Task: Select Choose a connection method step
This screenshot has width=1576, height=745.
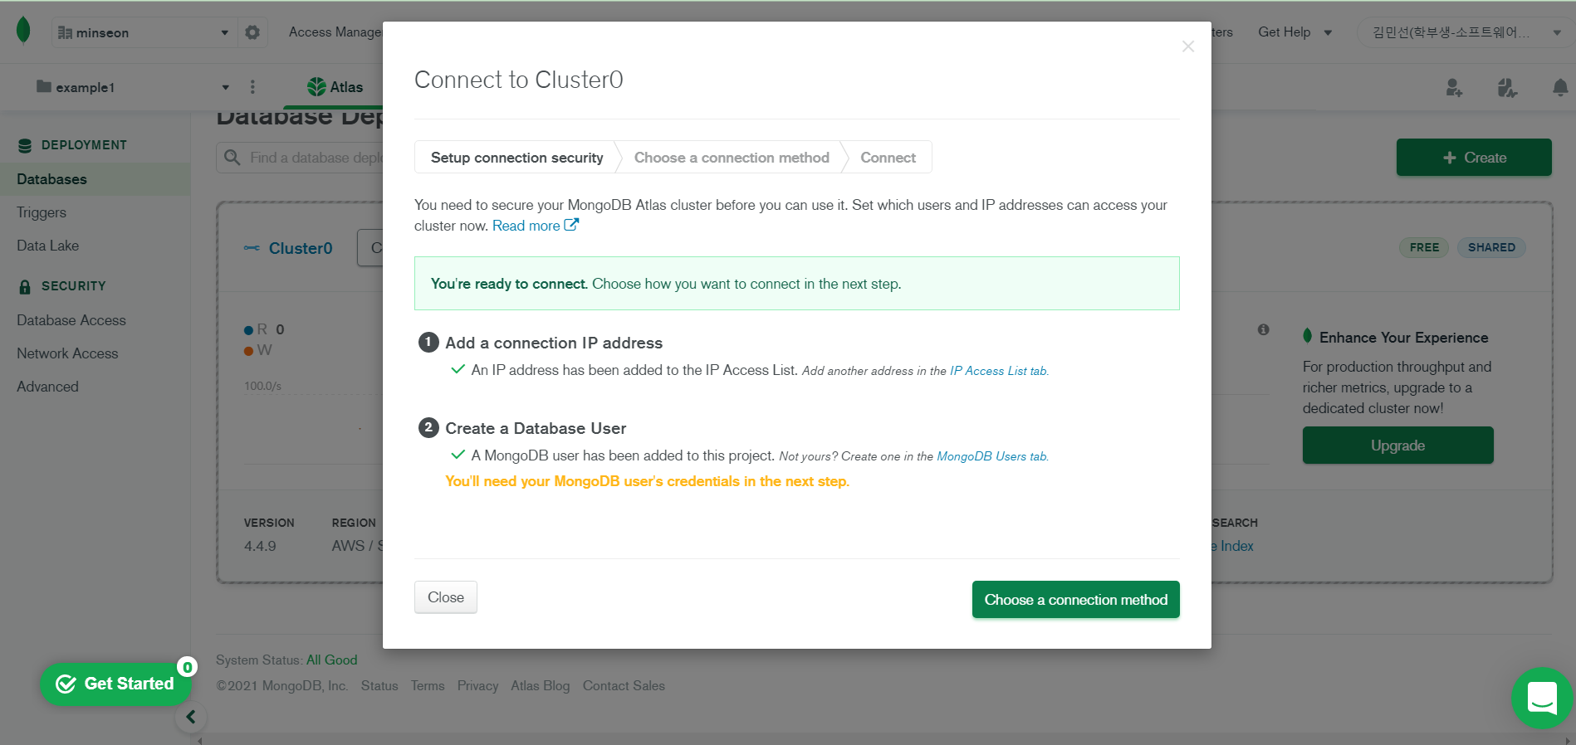Action: click(732, 158)
